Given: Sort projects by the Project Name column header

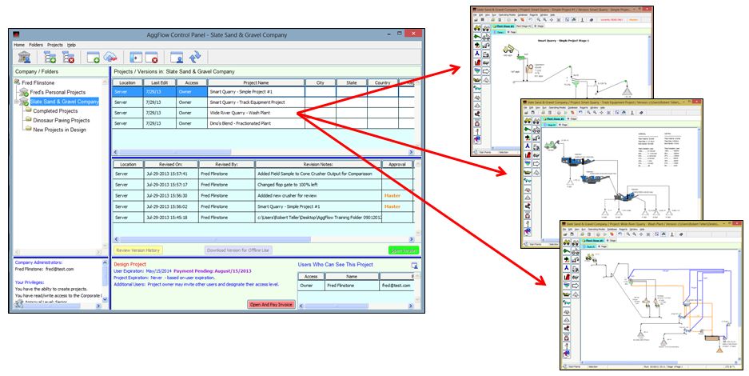Looking at the screenshot, I should [x=256, y=82].
